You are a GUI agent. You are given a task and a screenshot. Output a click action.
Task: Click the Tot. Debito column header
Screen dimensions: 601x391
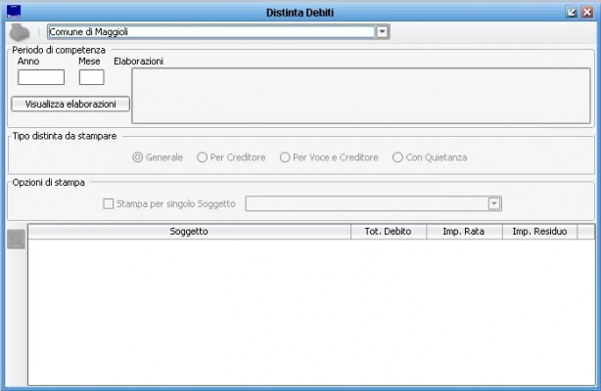click(x=389, y=232)
